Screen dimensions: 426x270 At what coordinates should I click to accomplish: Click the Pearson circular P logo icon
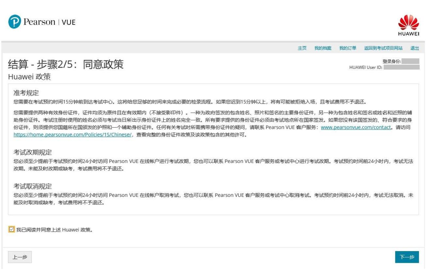pos(15,22)
